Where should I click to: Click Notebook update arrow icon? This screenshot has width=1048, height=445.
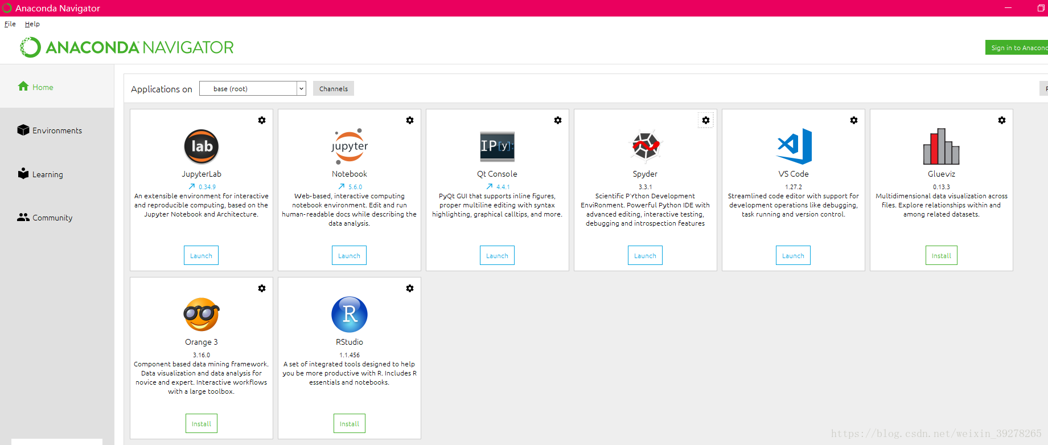pyautogui.click(x=342, y=186)
